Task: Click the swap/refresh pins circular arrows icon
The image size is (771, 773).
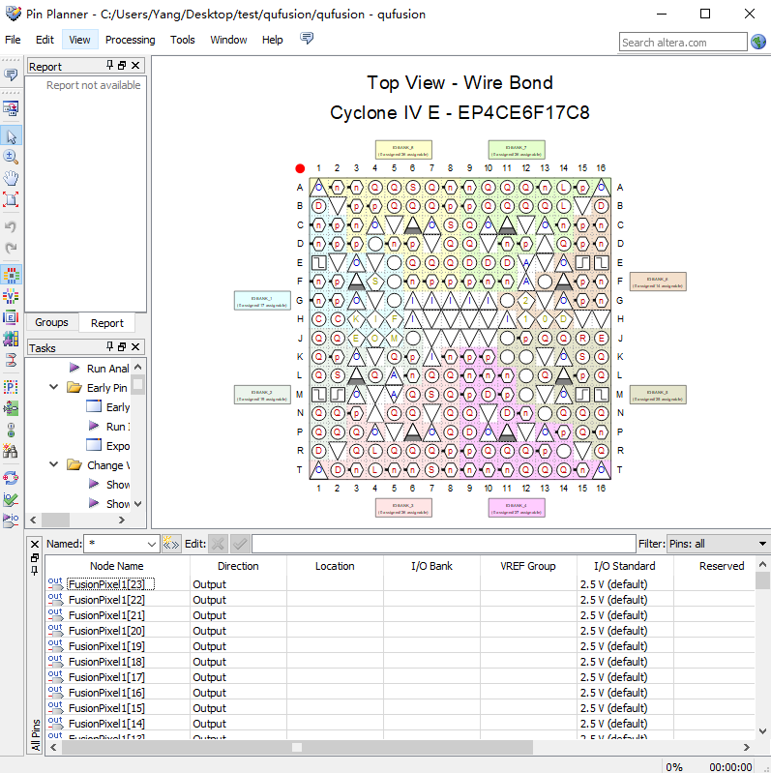Action: [11, 478]
